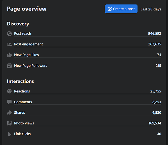Open the Post engagement metric label
Viewport: 168px width, 145px height.
click(28, 44)
